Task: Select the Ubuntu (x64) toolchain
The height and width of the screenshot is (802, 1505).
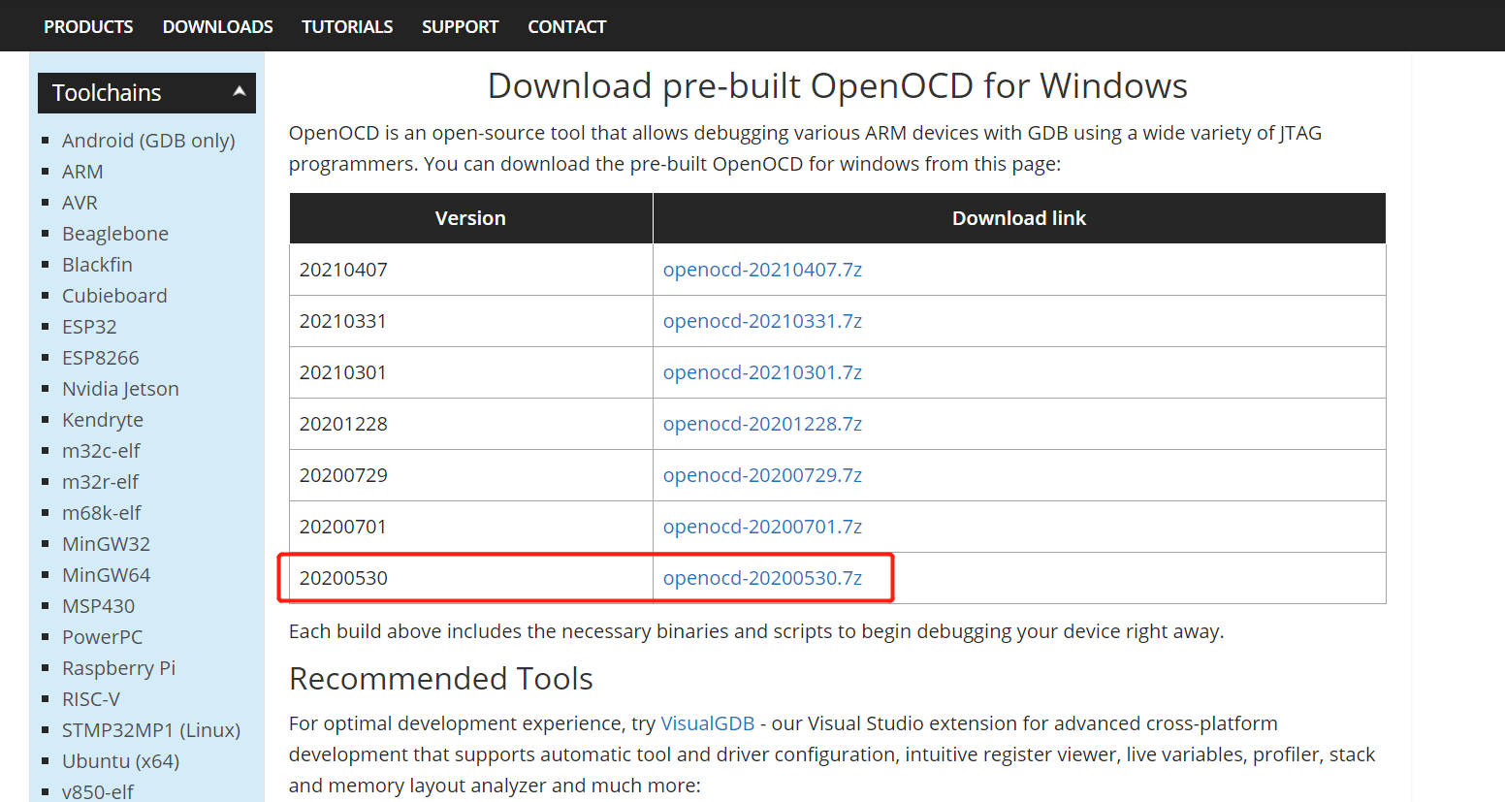Action: [118, 760]
